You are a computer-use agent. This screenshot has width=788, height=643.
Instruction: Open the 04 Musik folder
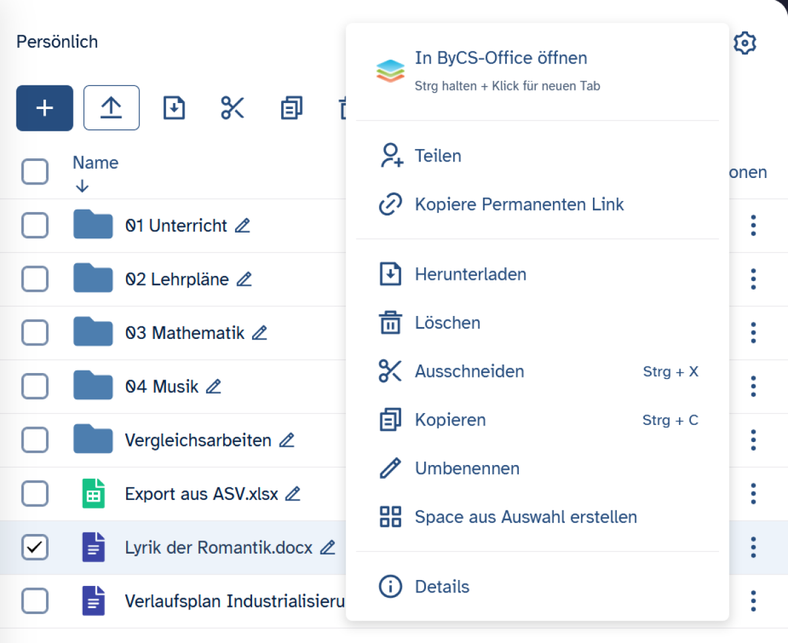click(x=162, y=387)
